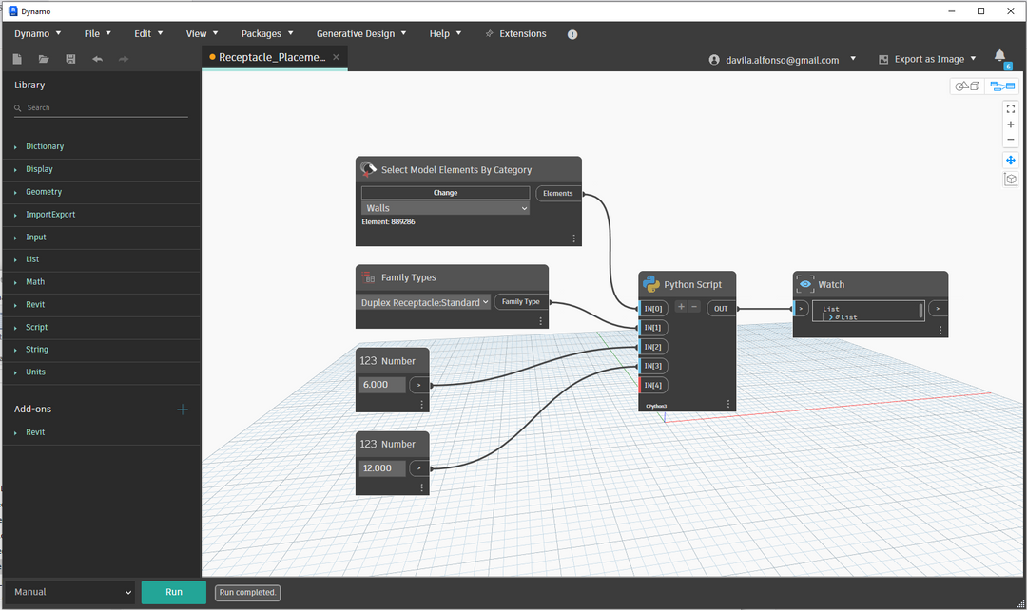Switch to graph view navigation
Viewport: 1027px width, 610px height.
[1002, 86]
